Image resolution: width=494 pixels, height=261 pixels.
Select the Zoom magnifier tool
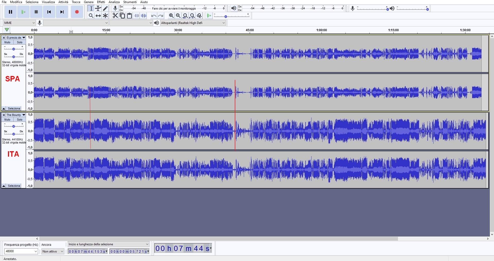click(91, 16)
